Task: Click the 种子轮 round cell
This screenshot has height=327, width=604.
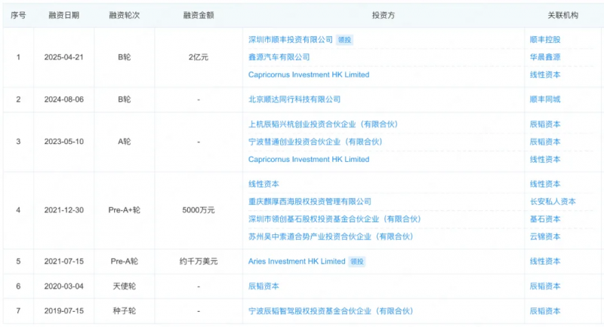Action: (x=124, y=311)
